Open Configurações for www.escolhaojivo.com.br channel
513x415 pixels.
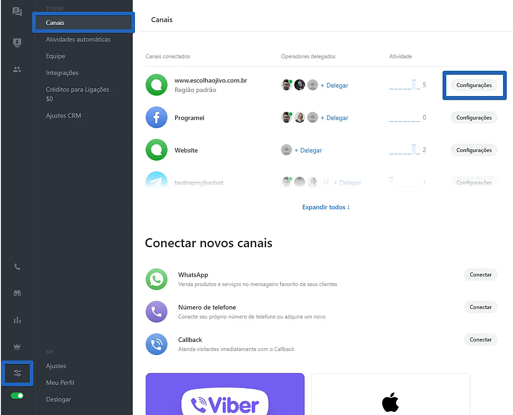tap(474, 85)
